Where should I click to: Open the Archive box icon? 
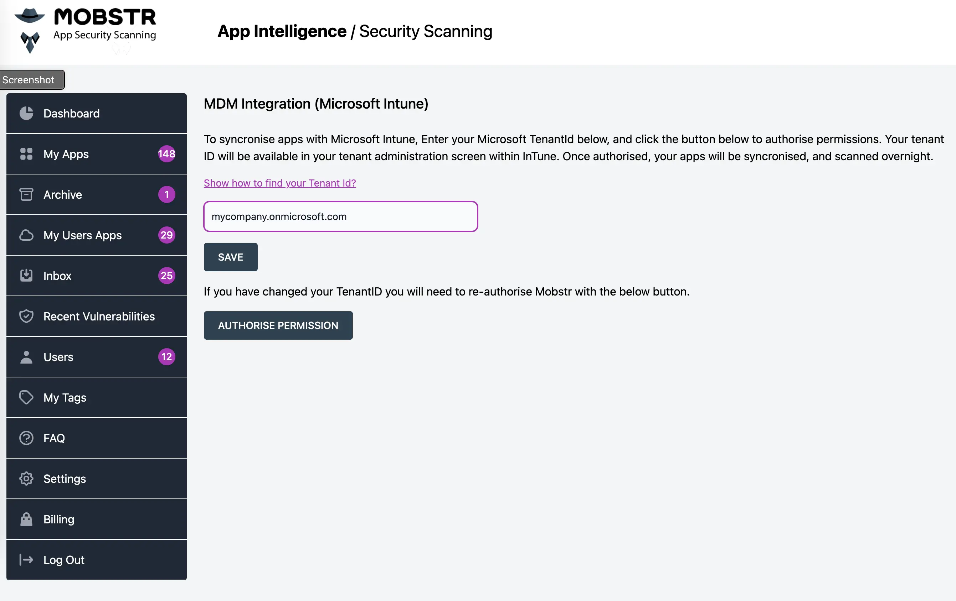point(26,195)
